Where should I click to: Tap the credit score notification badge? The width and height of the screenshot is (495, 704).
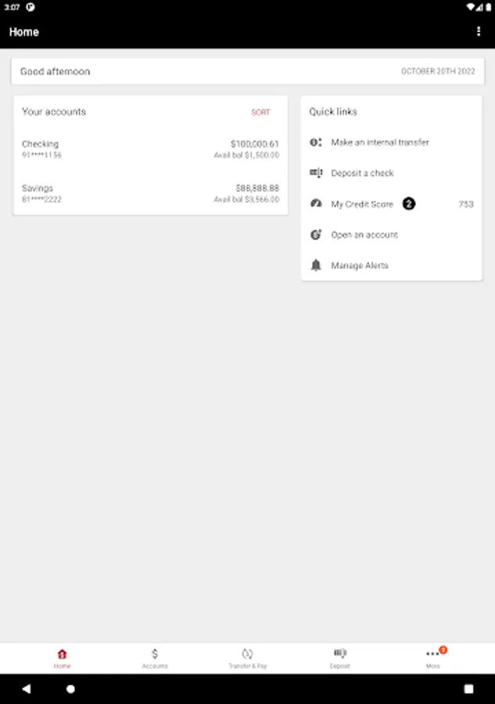408,204
